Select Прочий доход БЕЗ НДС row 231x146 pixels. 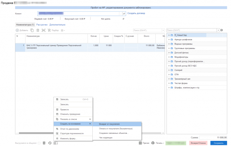(197, 66)
